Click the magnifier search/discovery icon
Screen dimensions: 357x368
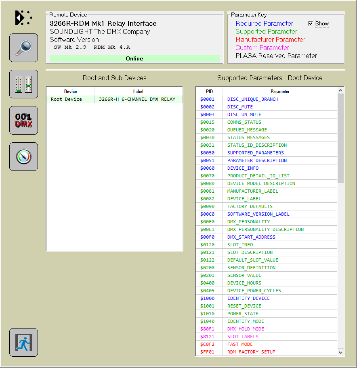23,48
